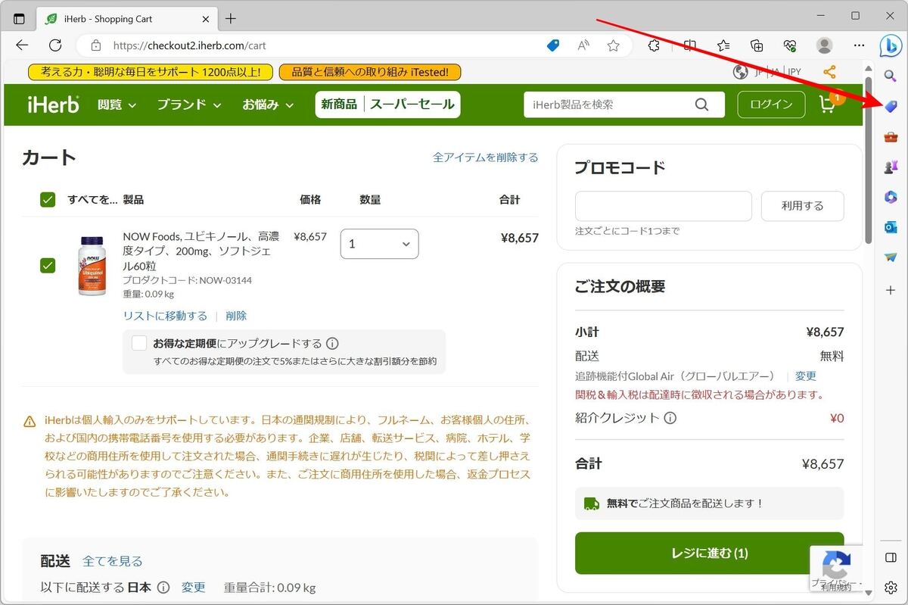Open the sidebar Outlook icon
The image size is (908, 605).
(891, 227)
